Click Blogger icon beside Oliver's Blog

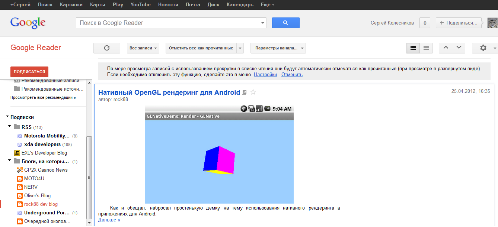pyautogui.click(x=20, y=195)
